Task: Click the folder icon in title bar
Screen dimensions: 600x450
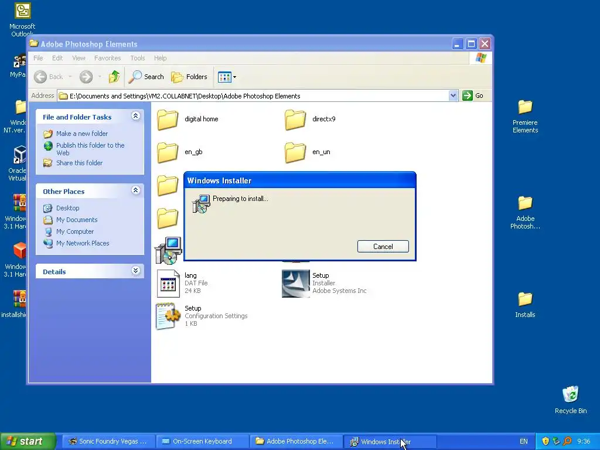Action: point(34,43)
